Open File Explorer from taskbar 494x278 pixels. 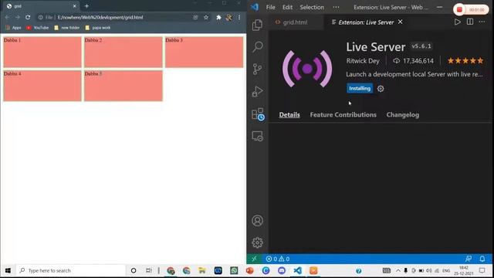tap(202, 270)
